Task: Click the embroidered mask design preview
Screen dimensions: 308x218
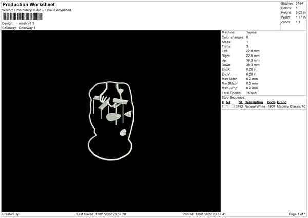Action: (x=111, y=121)
